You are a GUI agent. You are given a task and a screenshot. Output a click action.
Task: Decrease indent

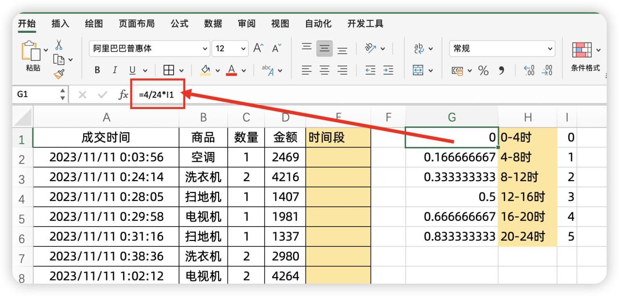[370, 70]
